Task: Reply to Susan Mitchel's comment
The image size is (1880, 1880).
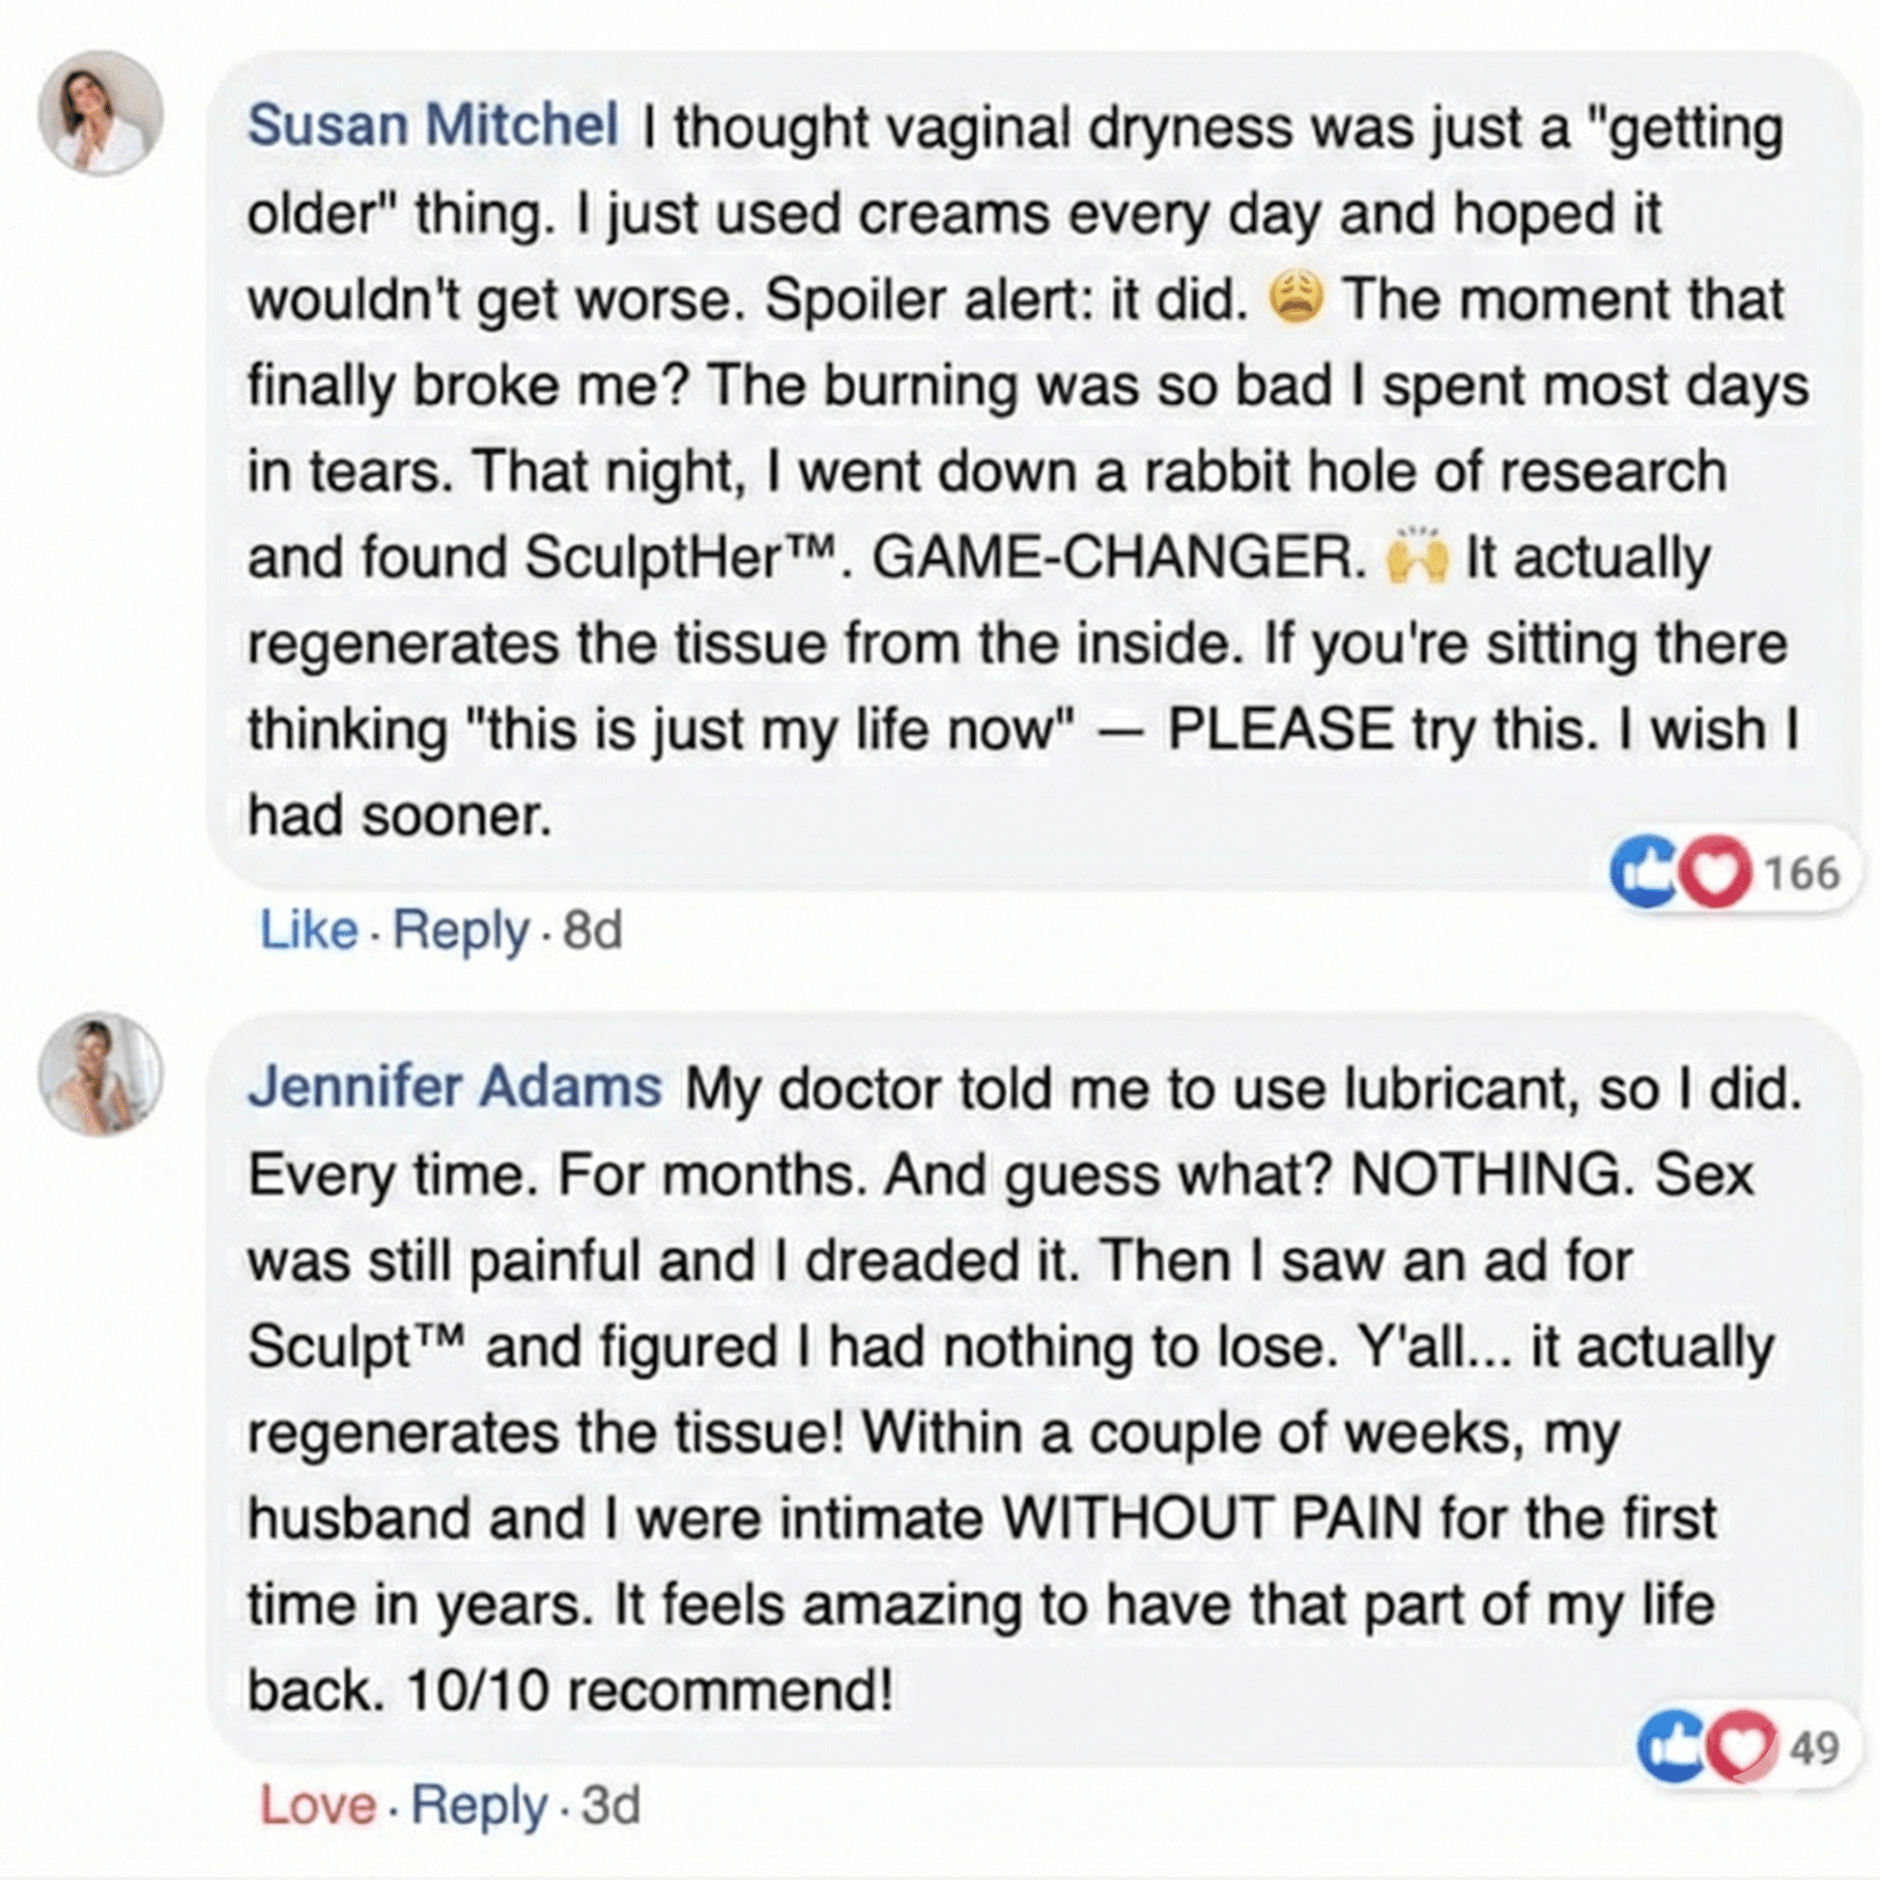Action: click(x=460, y=929)
